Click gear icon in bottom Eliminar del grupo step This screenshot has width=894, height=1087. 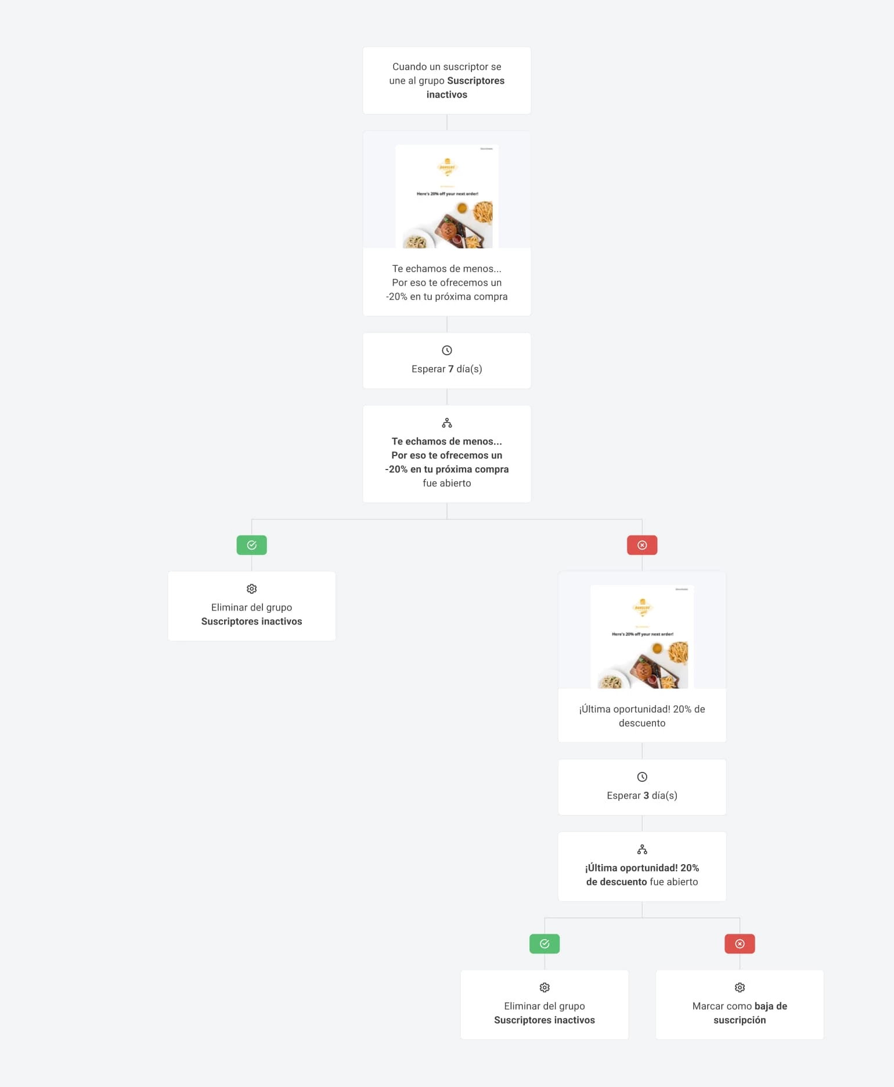click(x=544, y=988)
